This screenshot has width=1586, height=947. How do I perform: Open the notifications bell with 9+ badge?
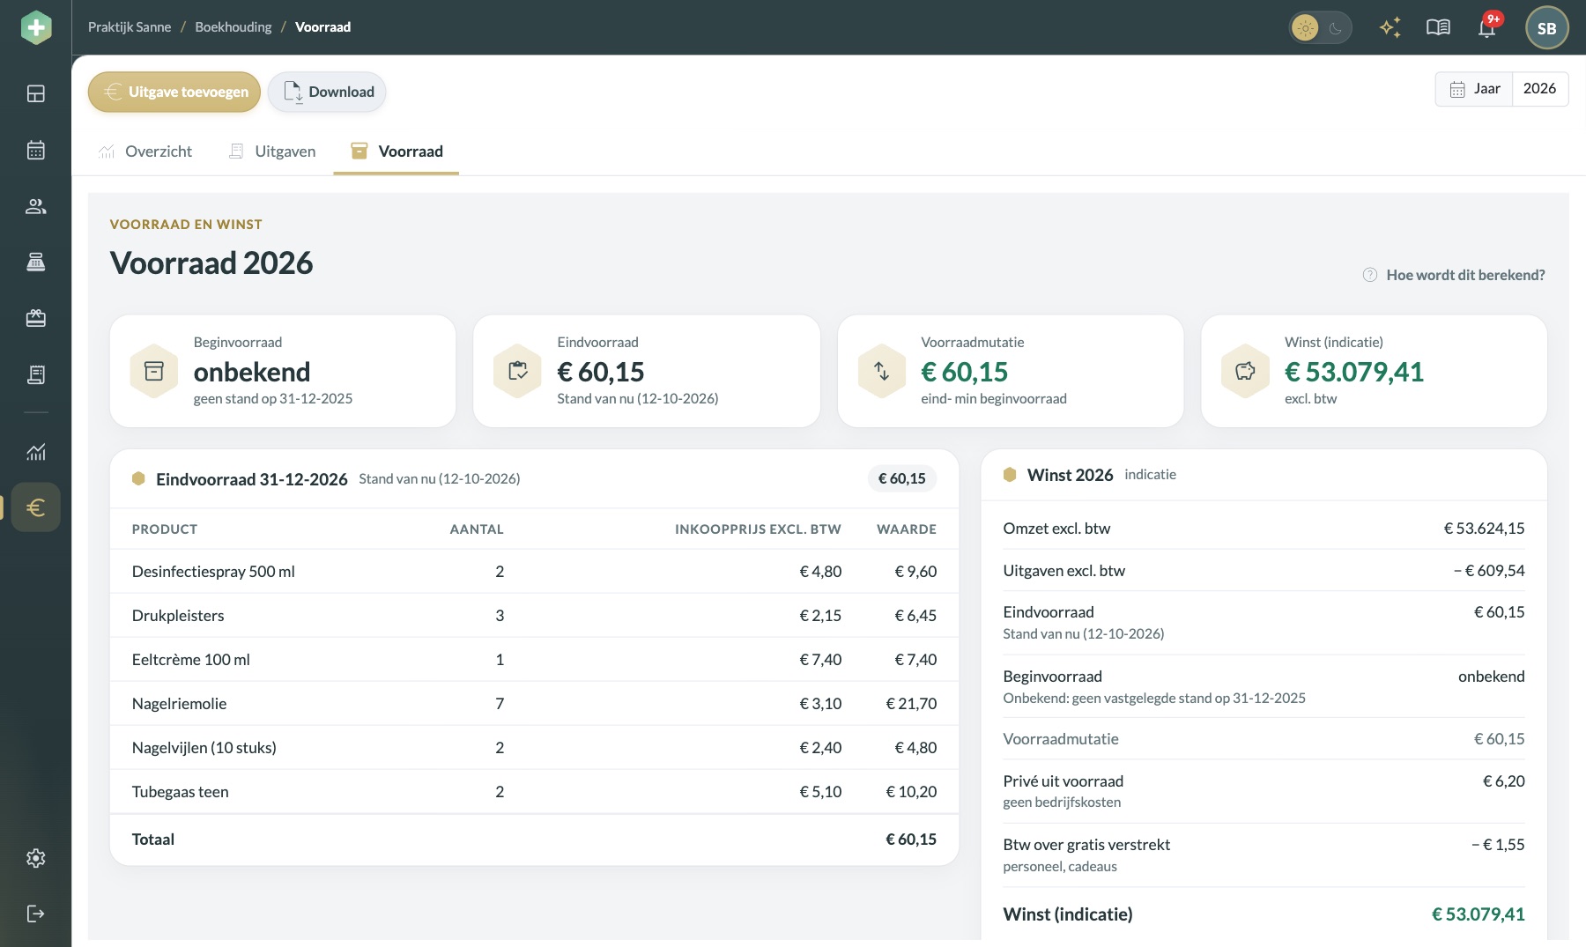tap(1487, 27)
